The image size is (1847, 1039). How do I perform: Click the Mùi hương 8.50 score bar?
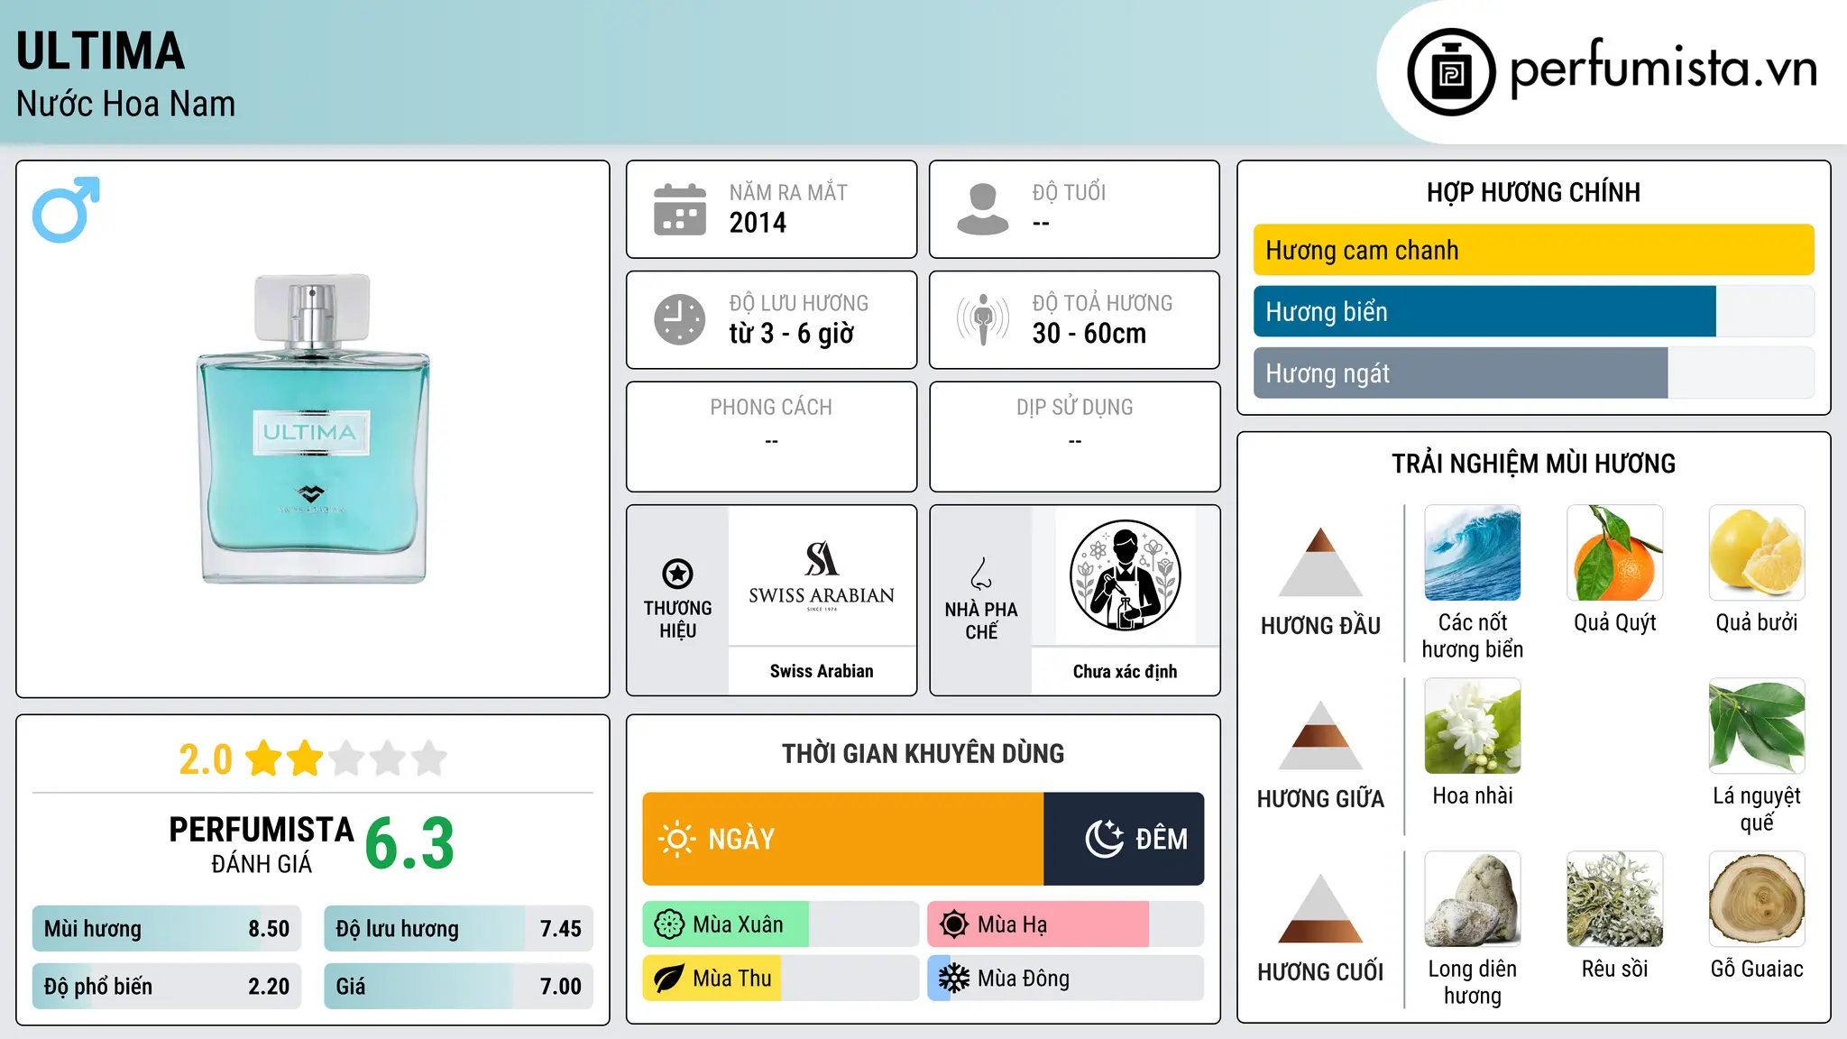click(x=167, y=929)
